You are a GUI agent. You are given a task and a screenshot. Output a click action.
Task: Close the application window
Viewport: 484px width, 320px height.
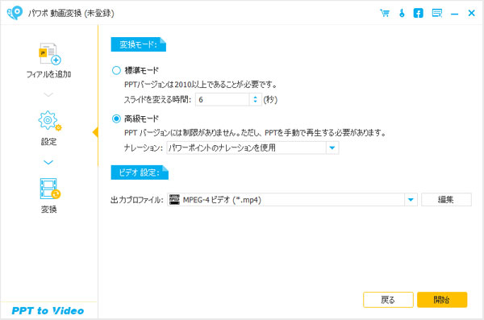[x=471, y=13]
